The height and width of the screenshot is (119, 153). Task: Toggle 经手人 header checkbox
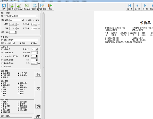[2, 77]
